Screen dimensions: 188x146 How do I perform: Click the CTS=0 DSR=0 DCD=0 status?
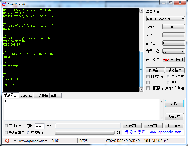[x=123, y=141]
